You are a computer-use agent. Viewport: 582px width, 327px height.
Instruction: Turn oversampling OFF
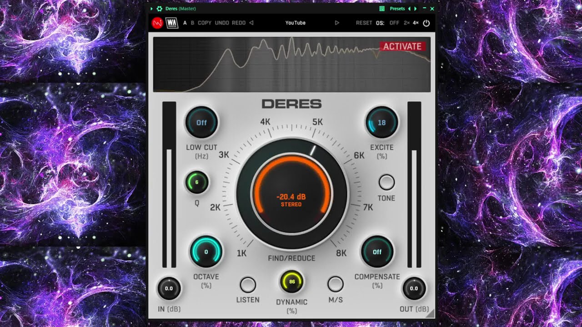coord(394,23)
